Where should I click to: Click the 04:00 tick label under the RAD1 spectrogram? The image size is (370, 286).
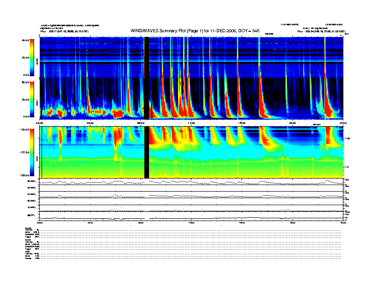click(x=90, y=123)
